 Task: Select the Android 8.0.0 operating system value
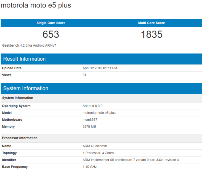92,106
